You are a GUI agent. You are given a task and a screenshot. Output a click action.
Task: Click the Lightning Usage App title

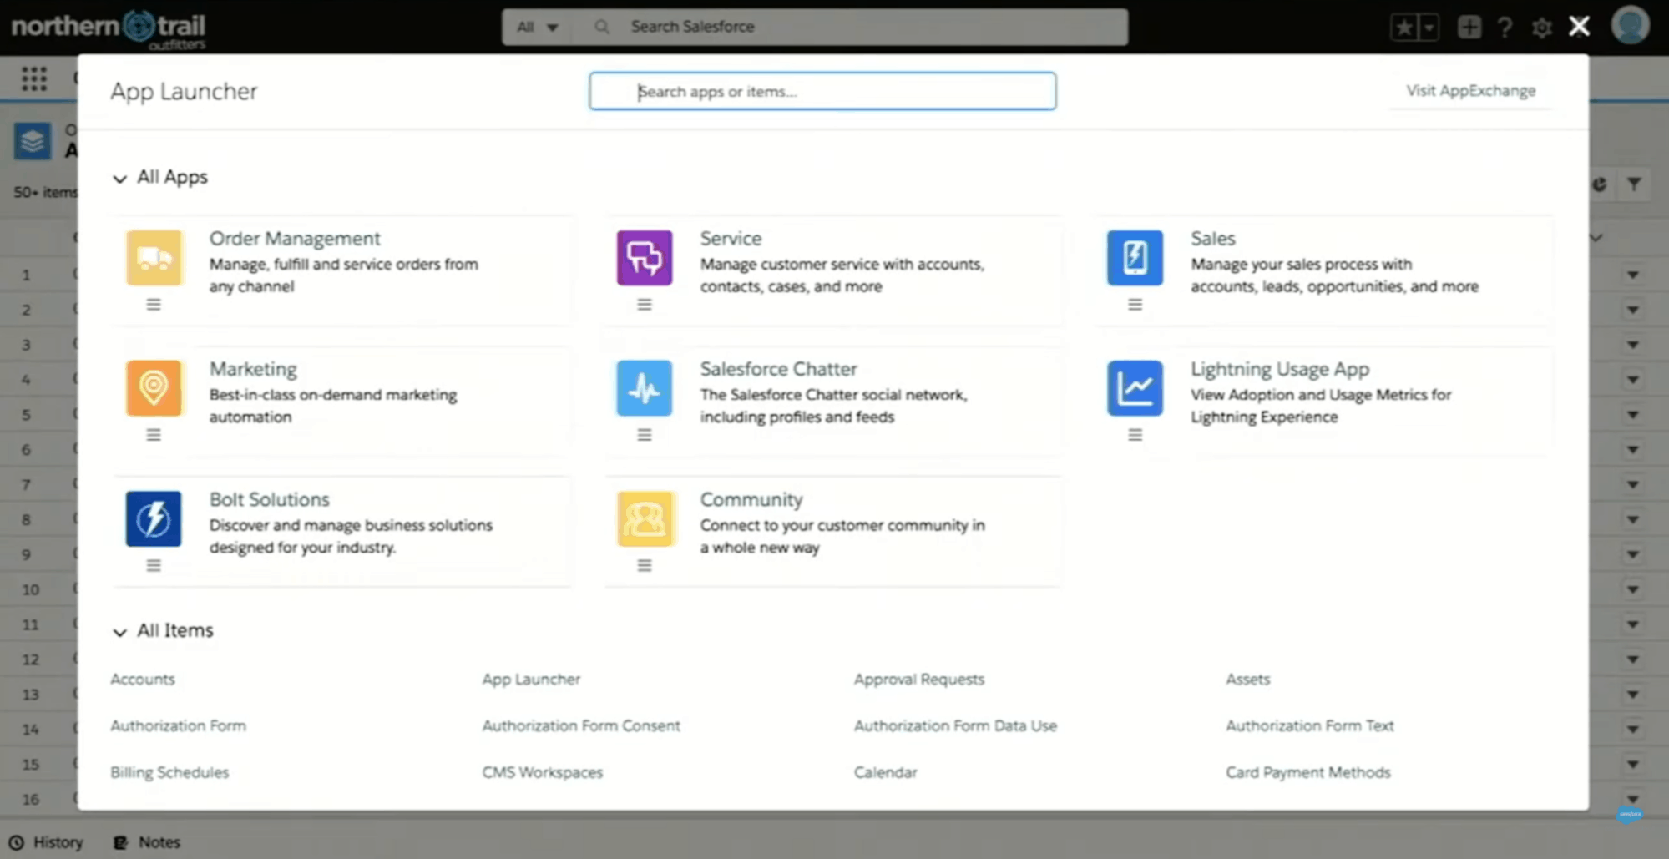(1279, 368)
